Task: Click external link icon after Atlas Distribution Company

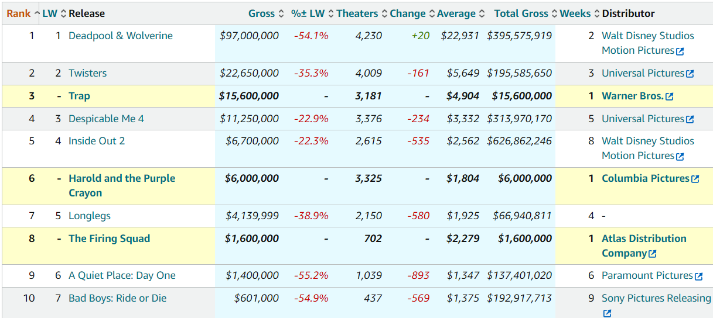Action: point(653,254)
